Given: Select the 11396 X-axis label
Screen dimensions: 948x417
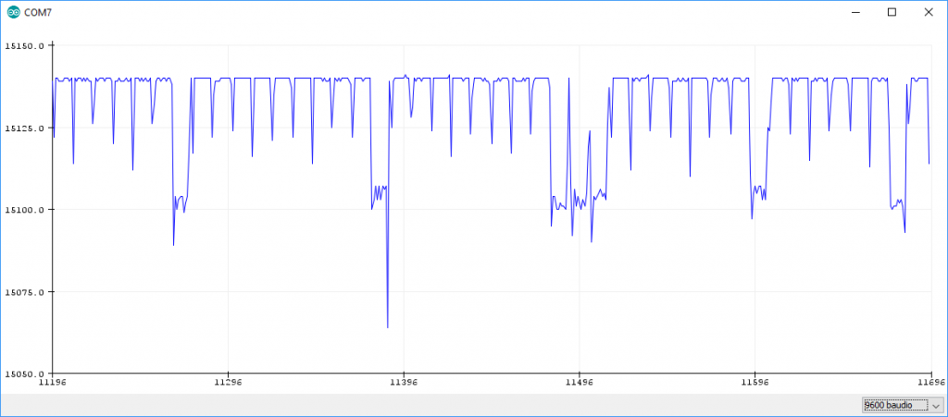Looking at the screenshot, I should (x=404, y=383).
